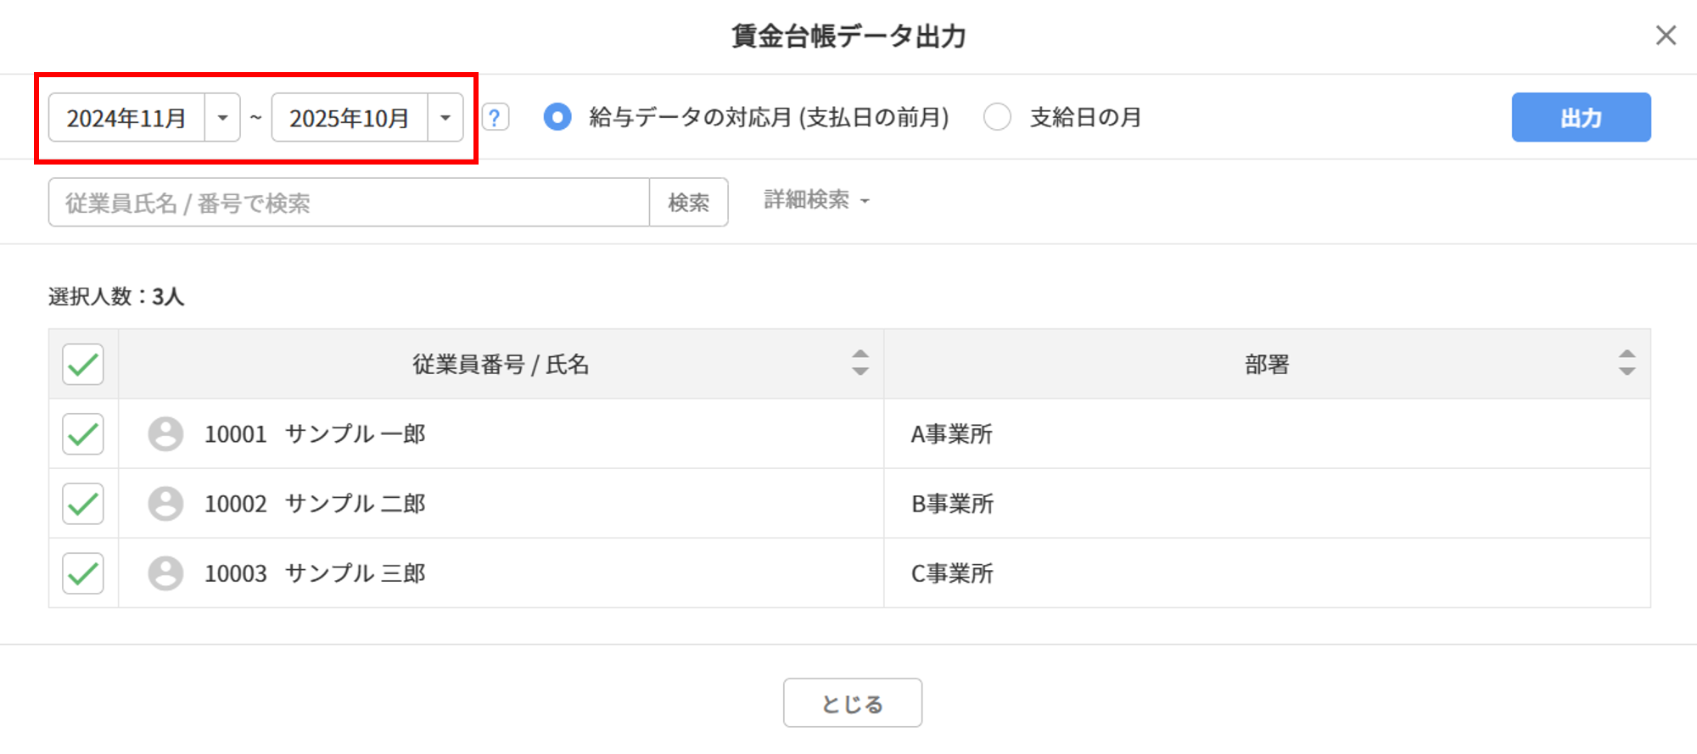Sort by 従業員番号 / 氏名 column arrows
1697x754 pixels.
[860, 363]
